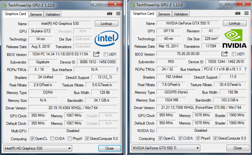252x155 pixels.
Task: Click the Close button in NVIDIA window
Action: pos(238,148)
